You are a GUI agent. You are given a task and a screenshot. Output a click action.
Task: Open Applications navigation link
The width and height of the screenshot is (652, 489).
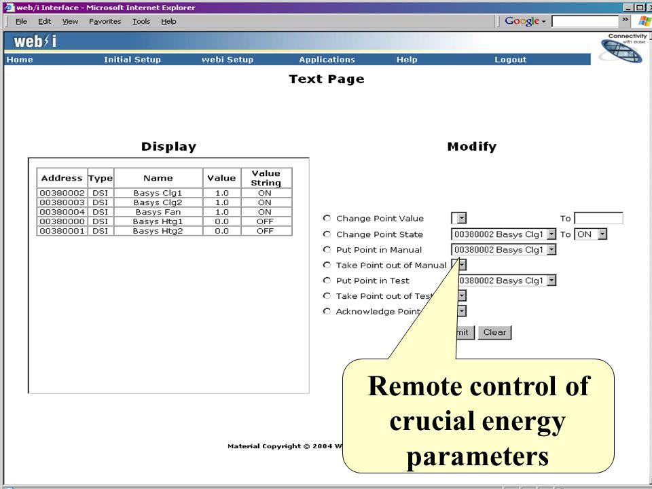pos(327,60)
